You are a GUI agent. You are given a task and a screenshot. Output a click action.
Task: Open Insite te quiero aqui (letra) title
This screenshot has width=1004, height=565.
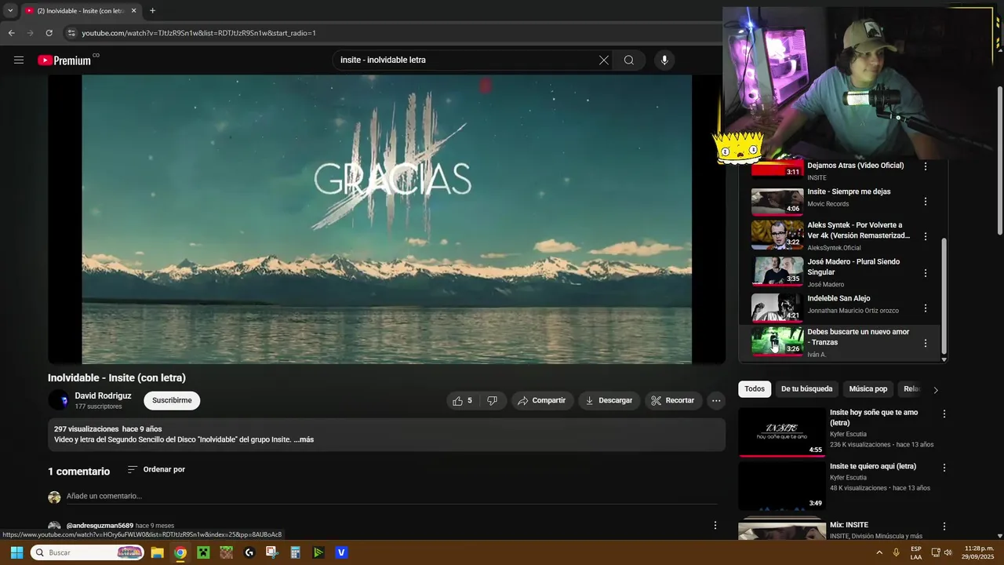pos(873,466)
